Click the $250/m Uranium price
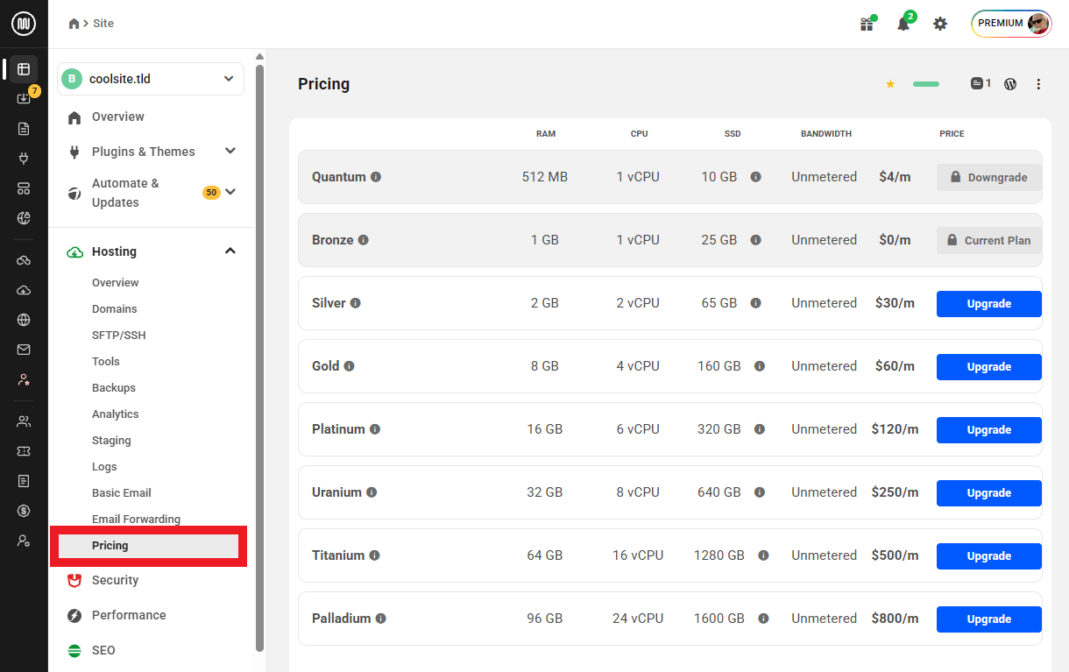Image resolution: width=1069 pixels, height=672 pixels. 895,492
